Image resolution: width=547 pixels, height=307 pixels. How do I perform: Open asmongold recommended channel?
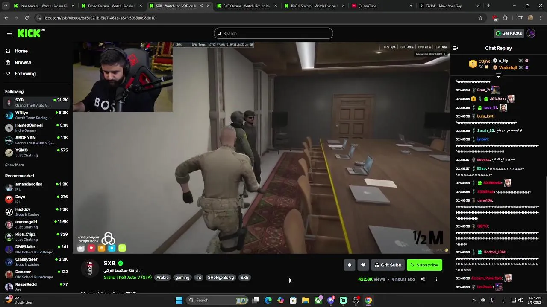coord(36,224)
